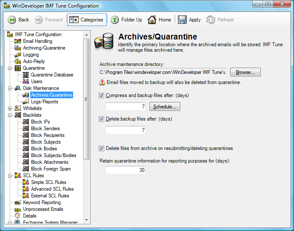Screen dimensions: 294x231
Task: Click the Blacklists tree icon
Action: (18, 115)
